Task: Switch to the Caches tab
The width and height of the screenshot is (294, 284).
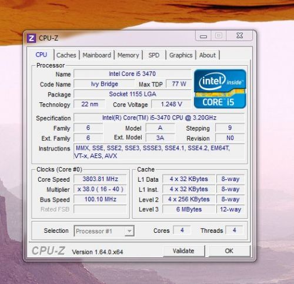Action: click(66, 55)
